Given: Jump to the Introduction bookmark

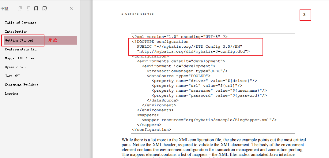Looking at the screenshot, I should (x=16, y=31).
